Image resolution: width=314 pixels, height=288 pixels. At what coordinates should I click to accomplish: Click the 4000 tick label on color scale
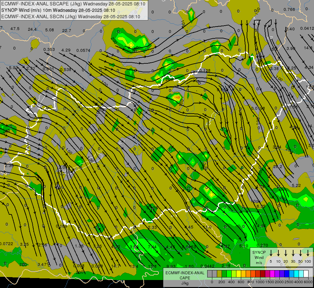pyautogui.click(x=299, y=282)
